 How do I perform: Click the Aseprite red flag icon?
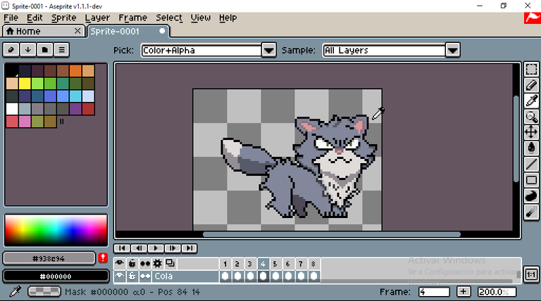point(533,18)
